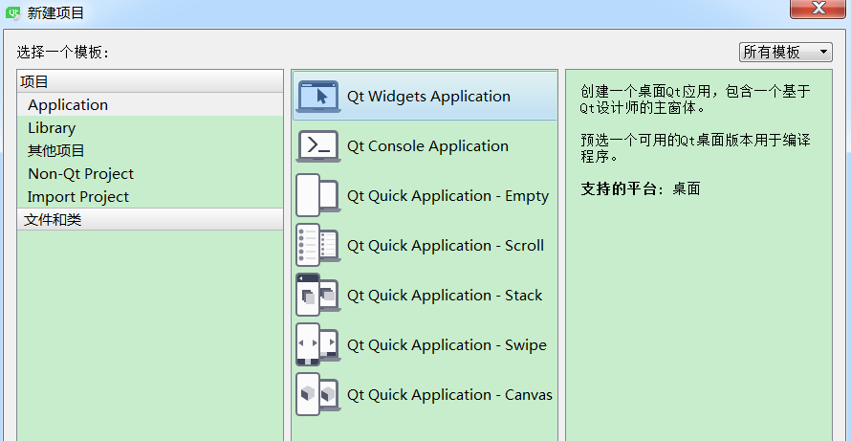Click the Qt Widgets Application monitor icon
This screenshot has height=441, width=851.
click(318, 97)
